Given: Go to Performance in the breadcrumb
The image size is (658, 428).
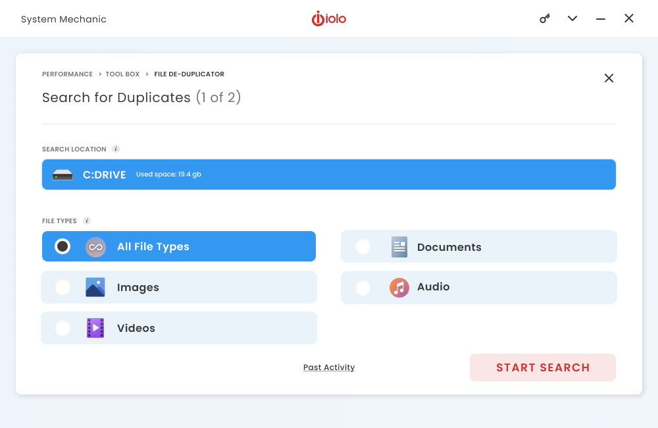Looking at the screenshot, I should click(x=67, y=74).
